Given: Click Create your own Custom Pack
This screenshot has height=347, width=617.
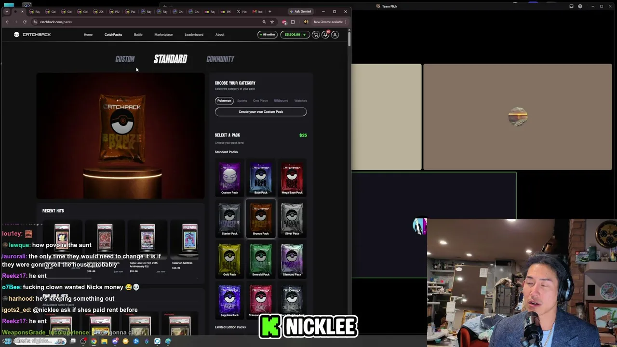Looking at the screenshot, I should [x=261, y=112].
